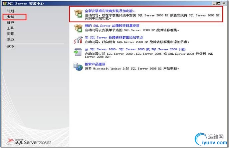Click description 以在非群集环境中安装 SQL Server 2008 R2
The image size is (229, 148).
152,17
